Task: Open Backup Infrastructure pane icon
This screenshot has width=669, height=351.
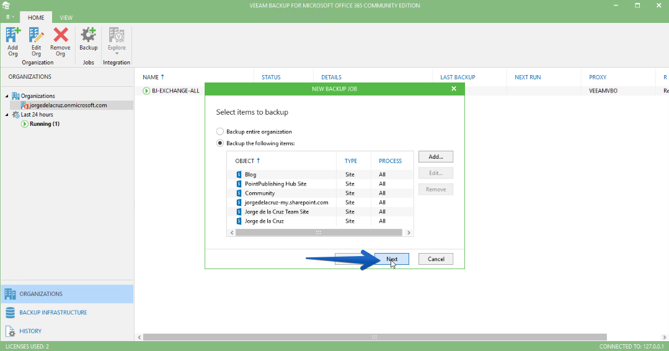Action: 11,313
